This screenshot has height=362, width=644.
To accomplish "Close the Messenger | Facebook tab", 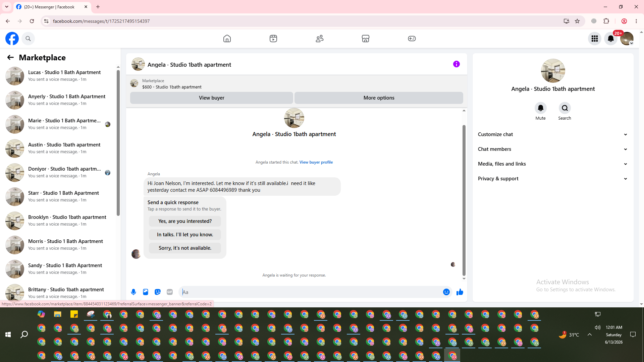I will coord(86,7).
